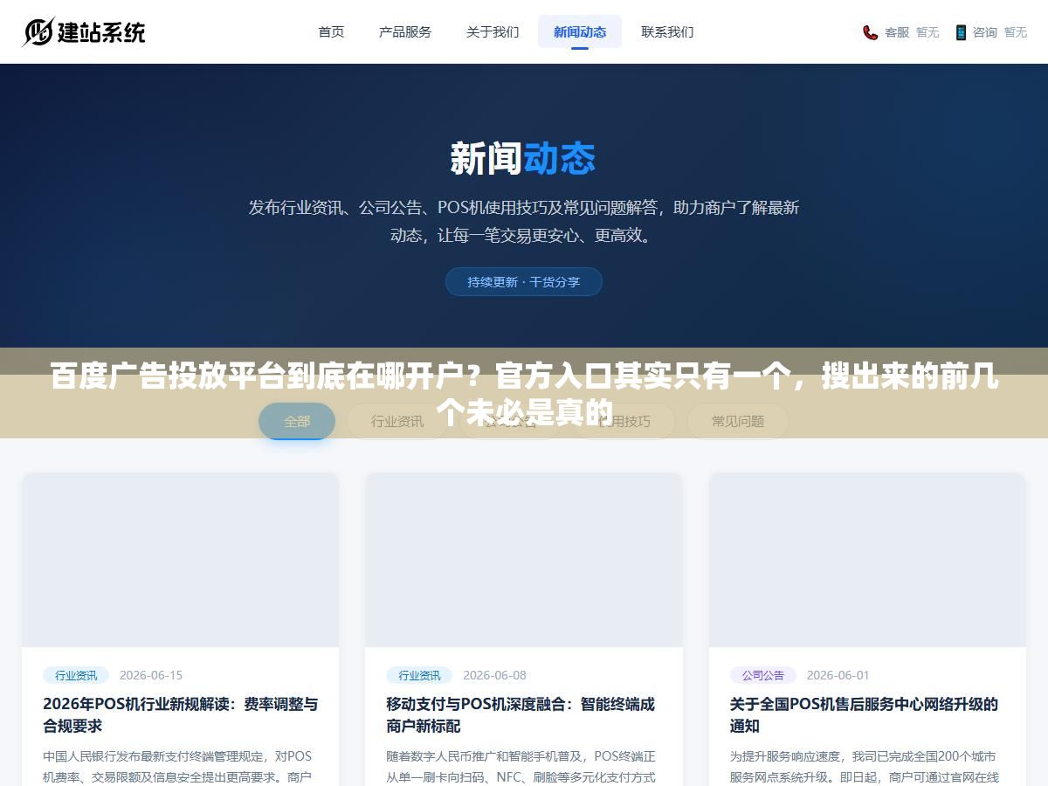
Task: Click the 咨询 暂无 text in header
Action: [x=1000, y=32]
